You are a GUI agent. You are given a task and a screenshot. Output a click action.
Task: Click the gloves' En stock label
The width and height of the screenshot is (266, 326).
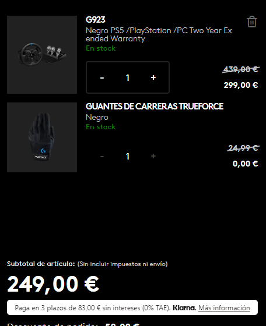tap(100, 127)
